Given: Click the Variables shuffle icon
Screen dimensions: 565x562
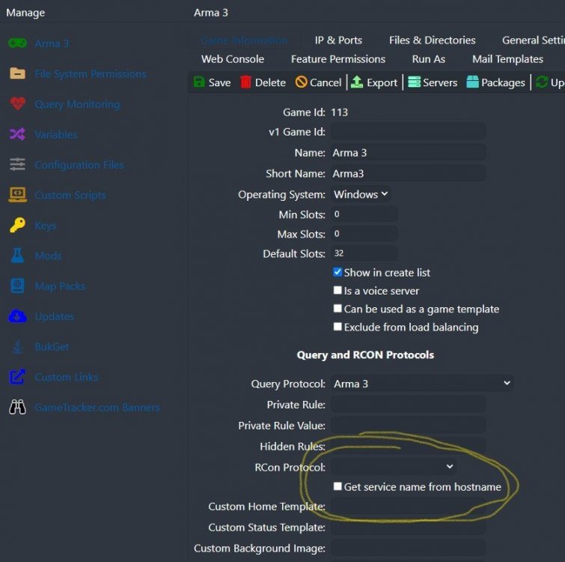Looking at the screenshot, I should click(17, 135).
